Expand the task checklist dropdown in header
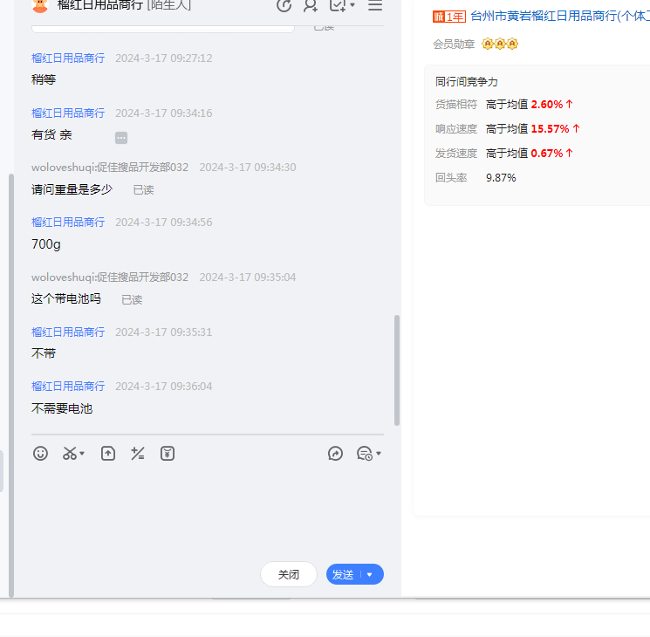 [x=352, y=6]
